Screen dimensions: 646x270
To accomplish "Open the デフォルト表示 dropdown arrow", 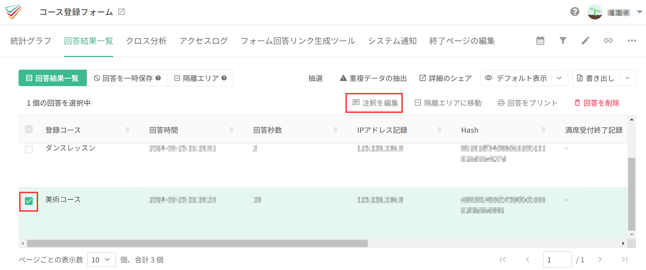I will [559, 78].
